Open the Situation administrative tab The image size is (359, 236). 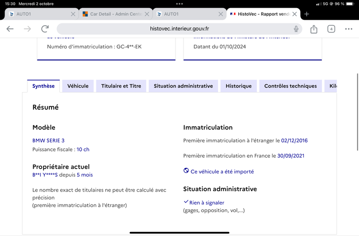coord(183,86)
